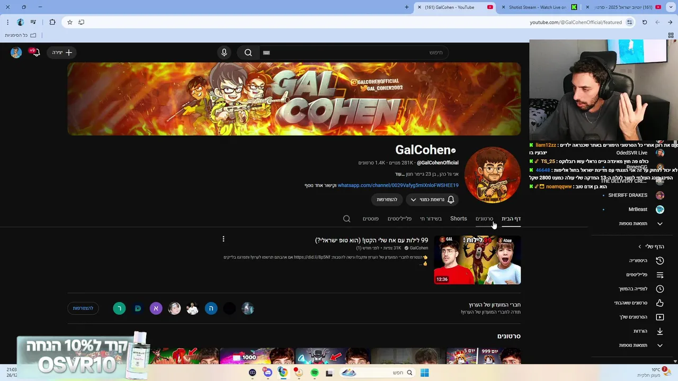The width and height of the screenshot is (678, 381).
Task: Open the YouTube notifications bell
Action: click(x=35, y=52)
